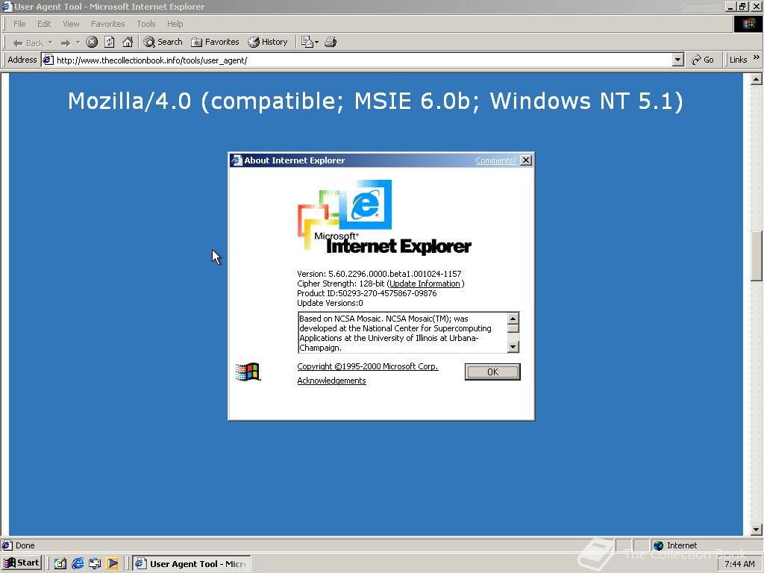Open the History pane from the toolbar

(268, 43)
